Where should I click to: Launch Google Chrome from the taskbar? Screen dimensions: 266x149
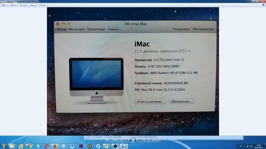point(30,146)
